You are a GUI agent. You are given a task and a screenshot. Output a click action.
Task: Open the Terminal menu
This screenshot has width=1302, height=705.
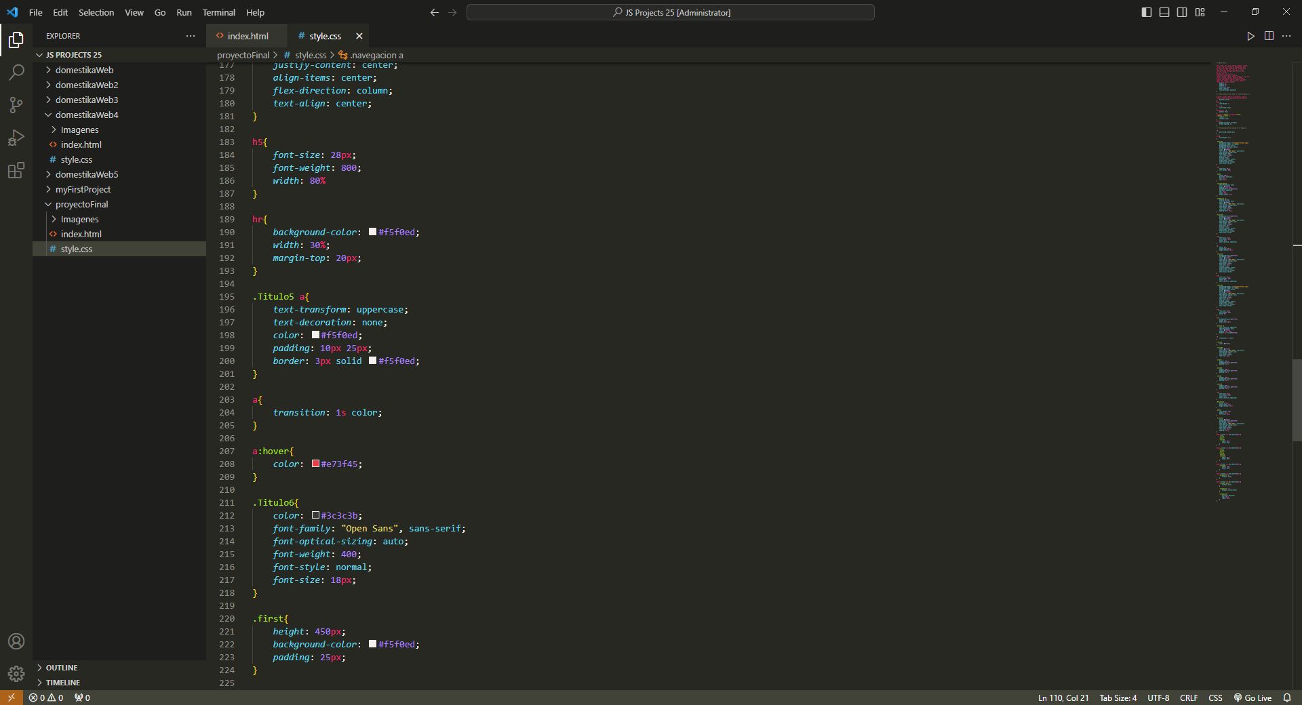pyautogui.click(x=219, y=12)
